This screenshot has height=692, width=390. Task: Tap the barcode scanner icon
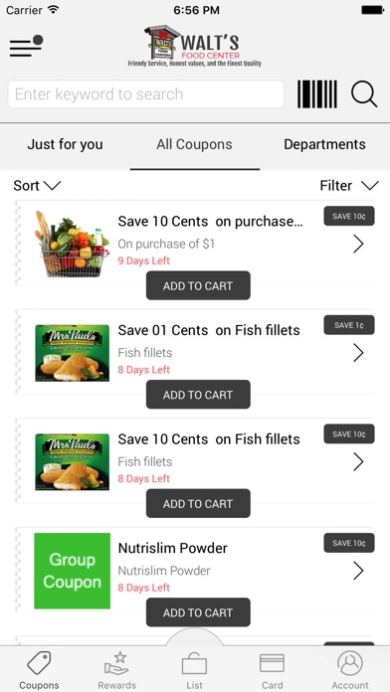(x=317, y=94)
